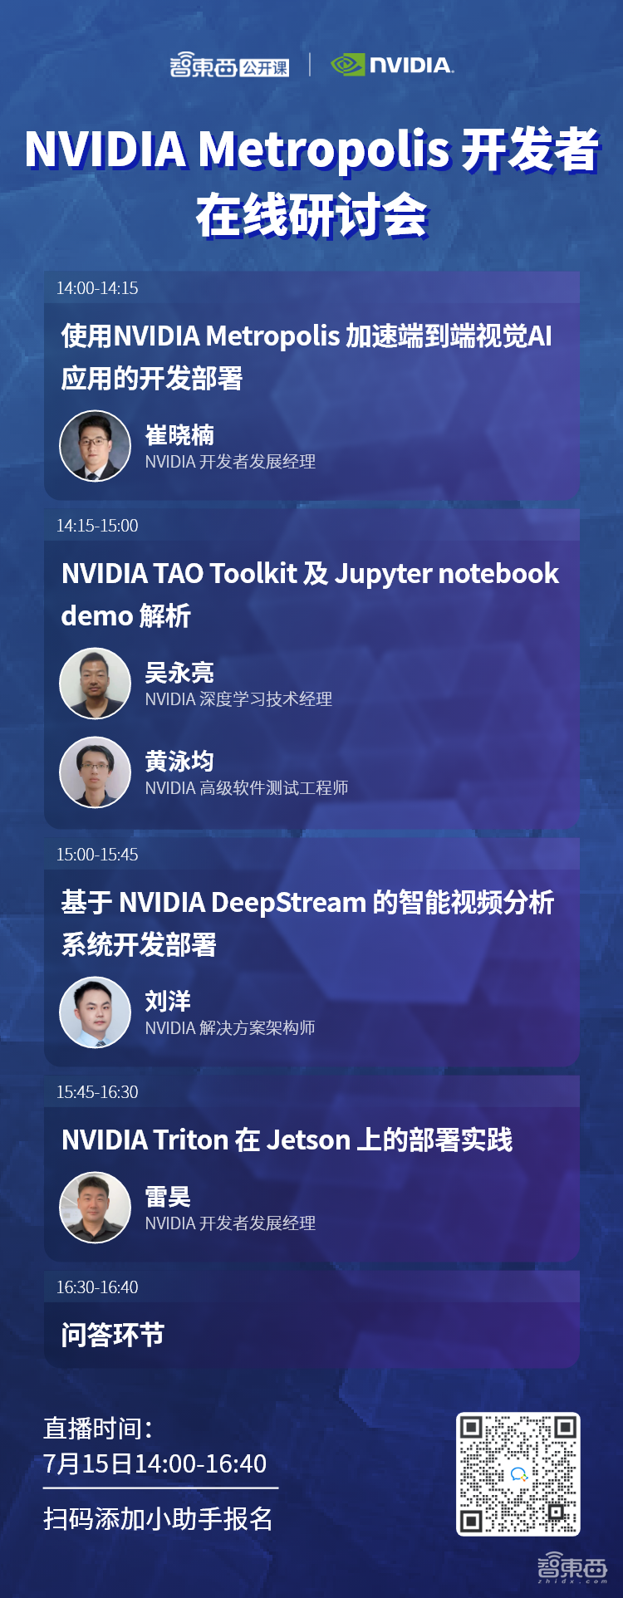
Task: Click the job title 'NVIDIA 解决方案架构师'
Action: [230, 1028]
